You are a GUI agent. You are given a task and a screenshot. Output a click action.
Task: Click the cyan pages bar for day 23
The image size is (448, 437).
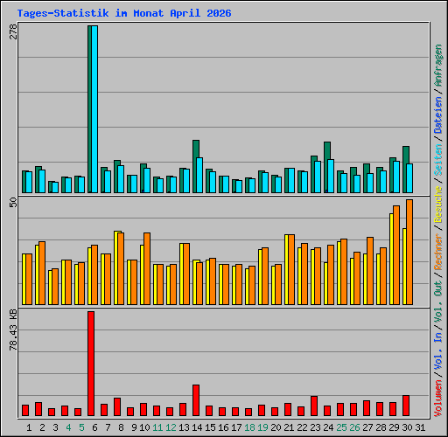click(318, 177)
